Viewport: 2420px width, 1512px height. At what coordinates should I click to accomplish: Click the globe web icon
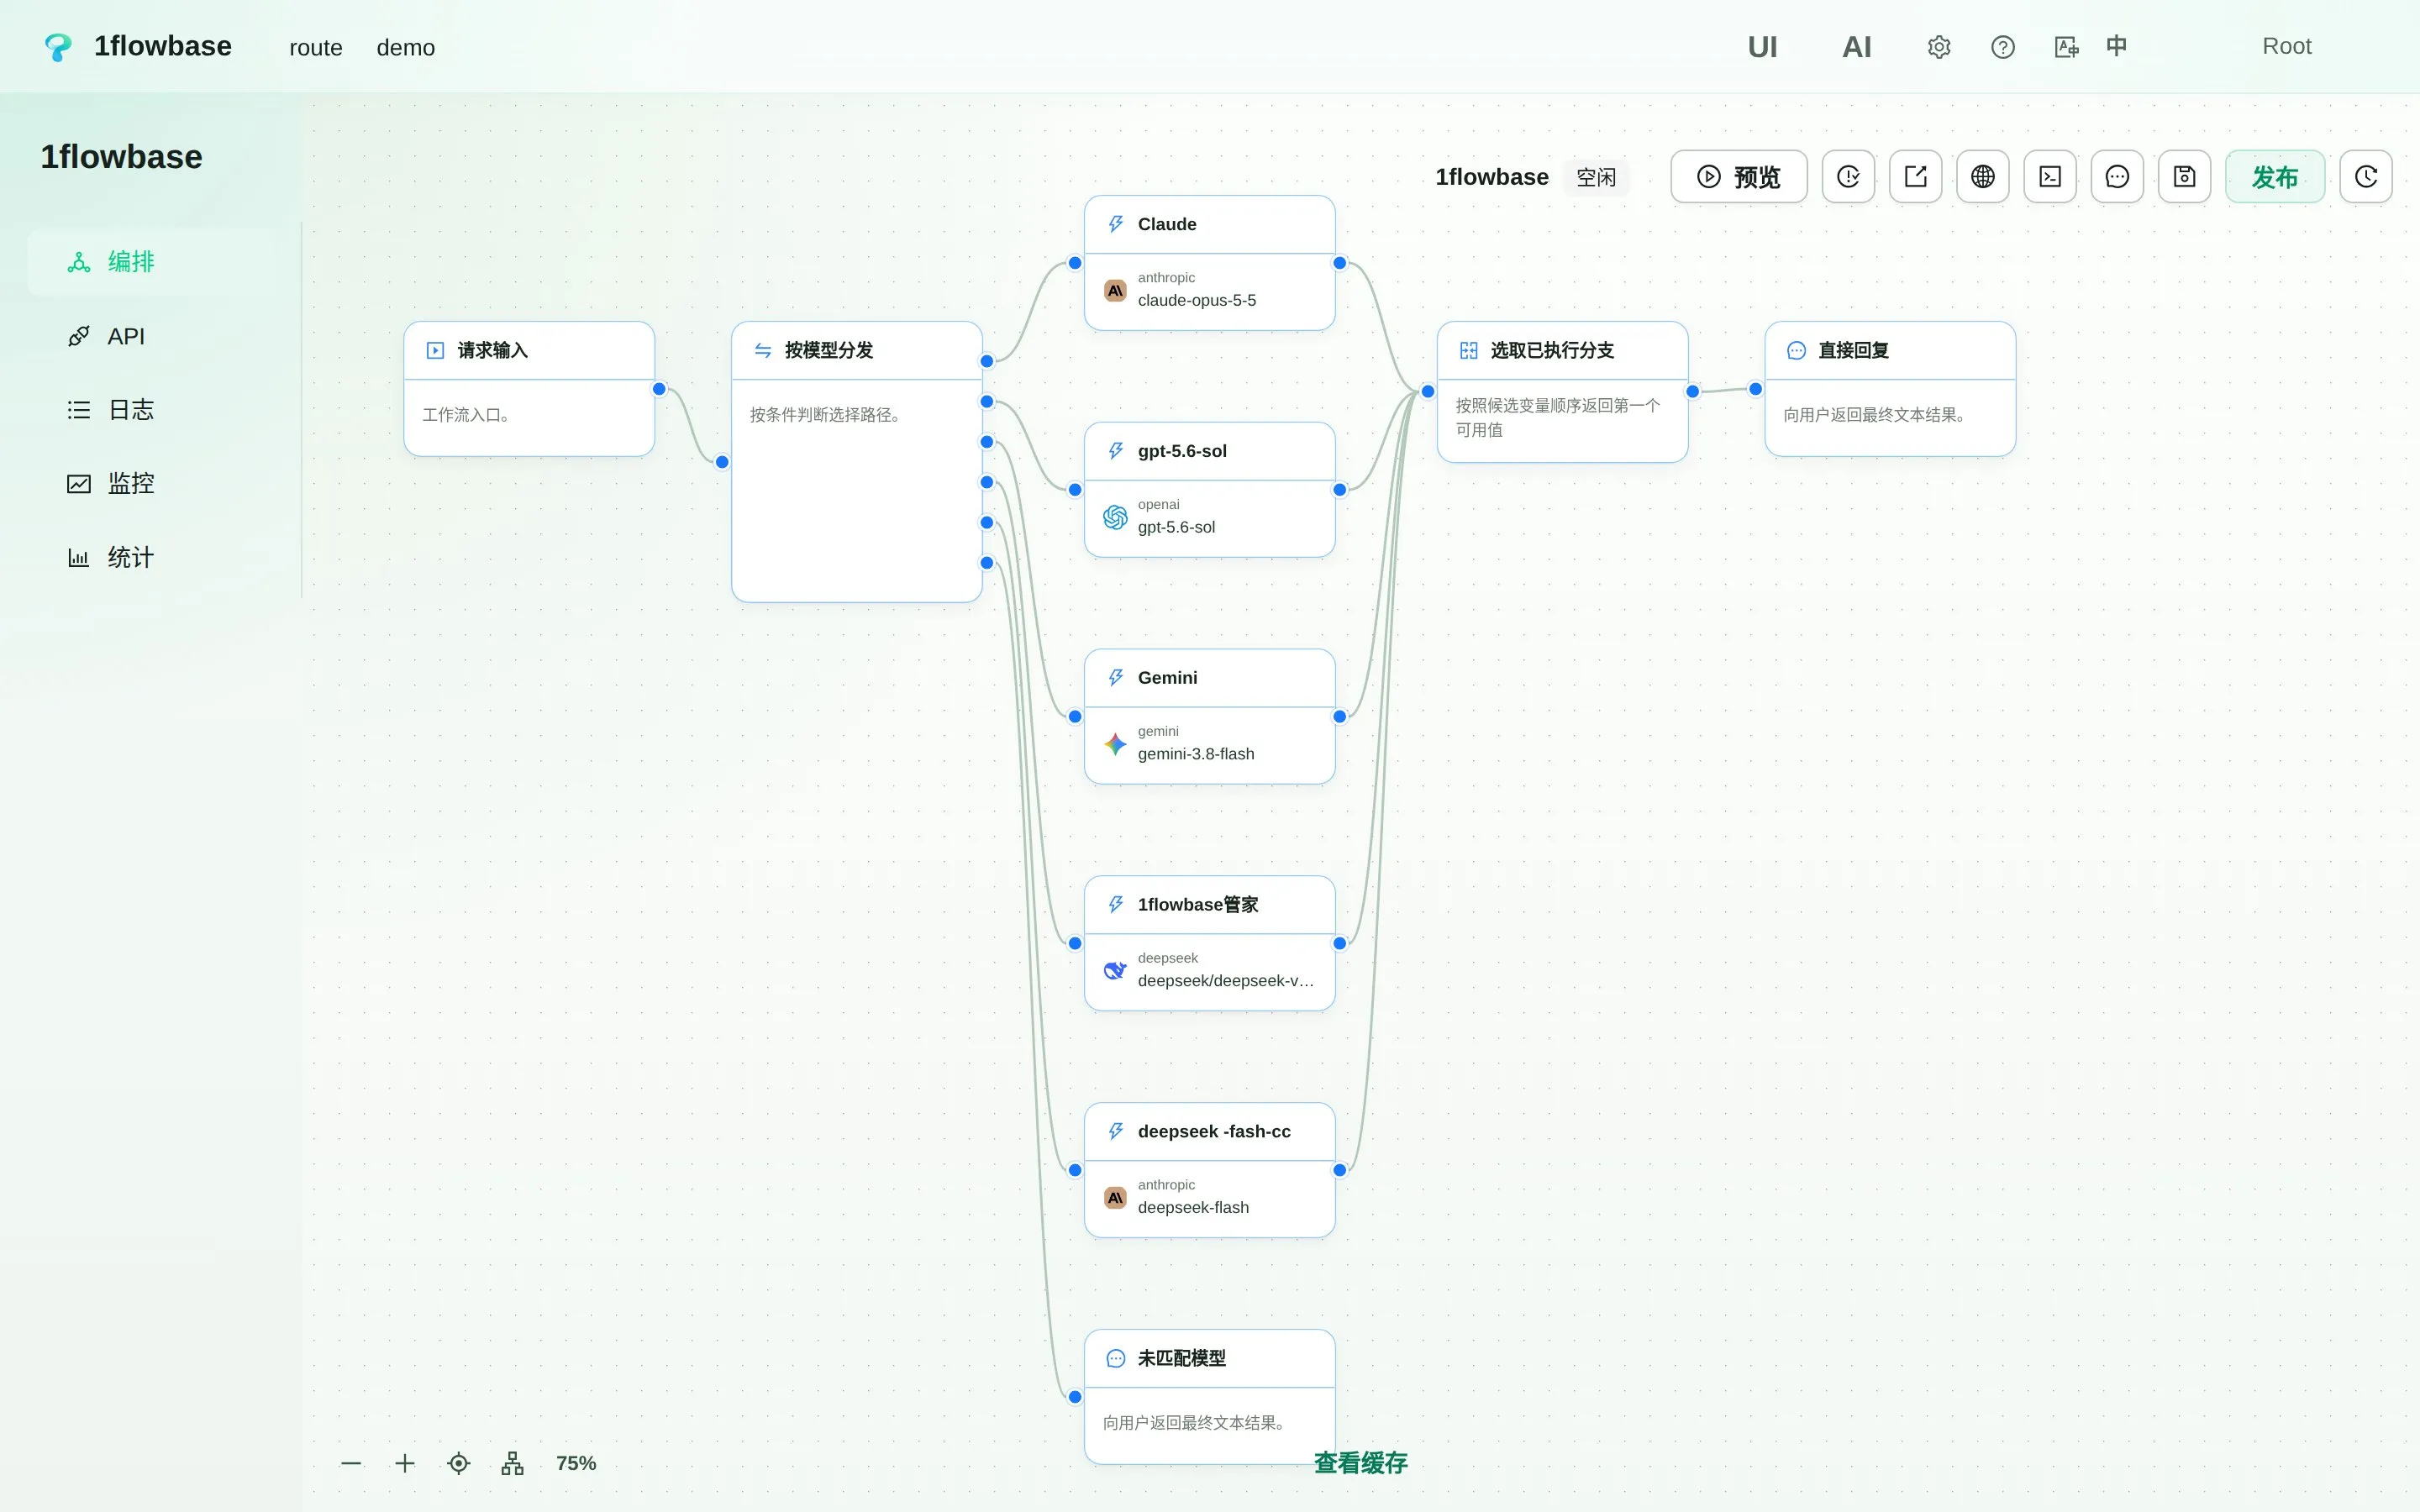[x=1982, y=177]
